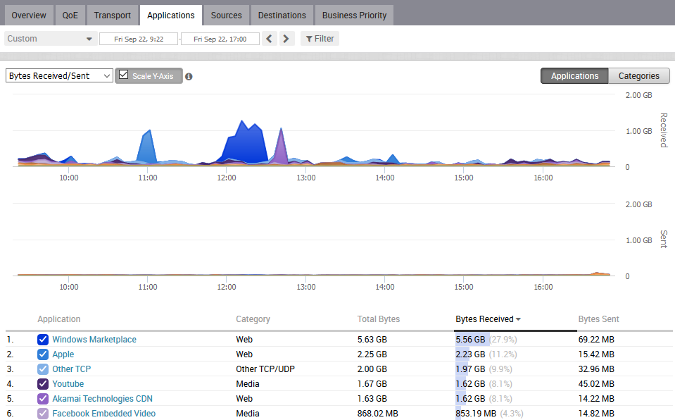675x420 pixels.
Task: Switch to the QoE tab
Action: [x=70, y=15]
